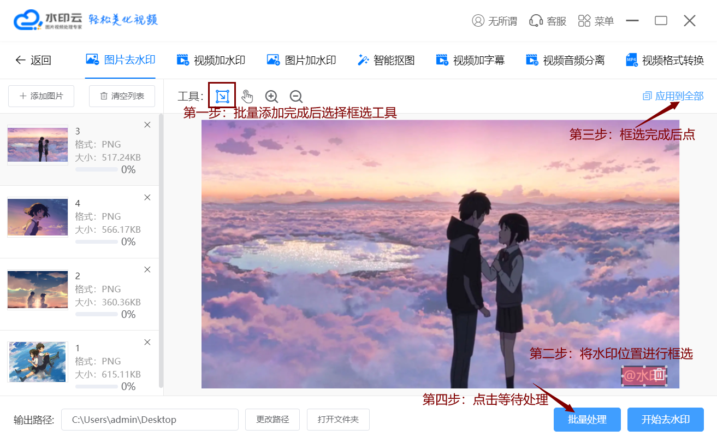The height and width of the screenshot is (442, 717).
Task: Switch to 视频格式转换 tab
Action: click(665, 60)
